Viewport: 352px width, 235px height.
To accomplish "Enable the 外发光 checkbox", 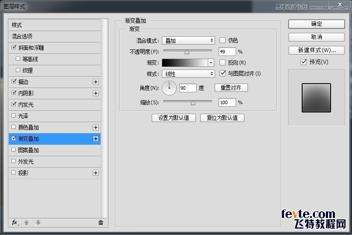I will [x=14, y=161].
